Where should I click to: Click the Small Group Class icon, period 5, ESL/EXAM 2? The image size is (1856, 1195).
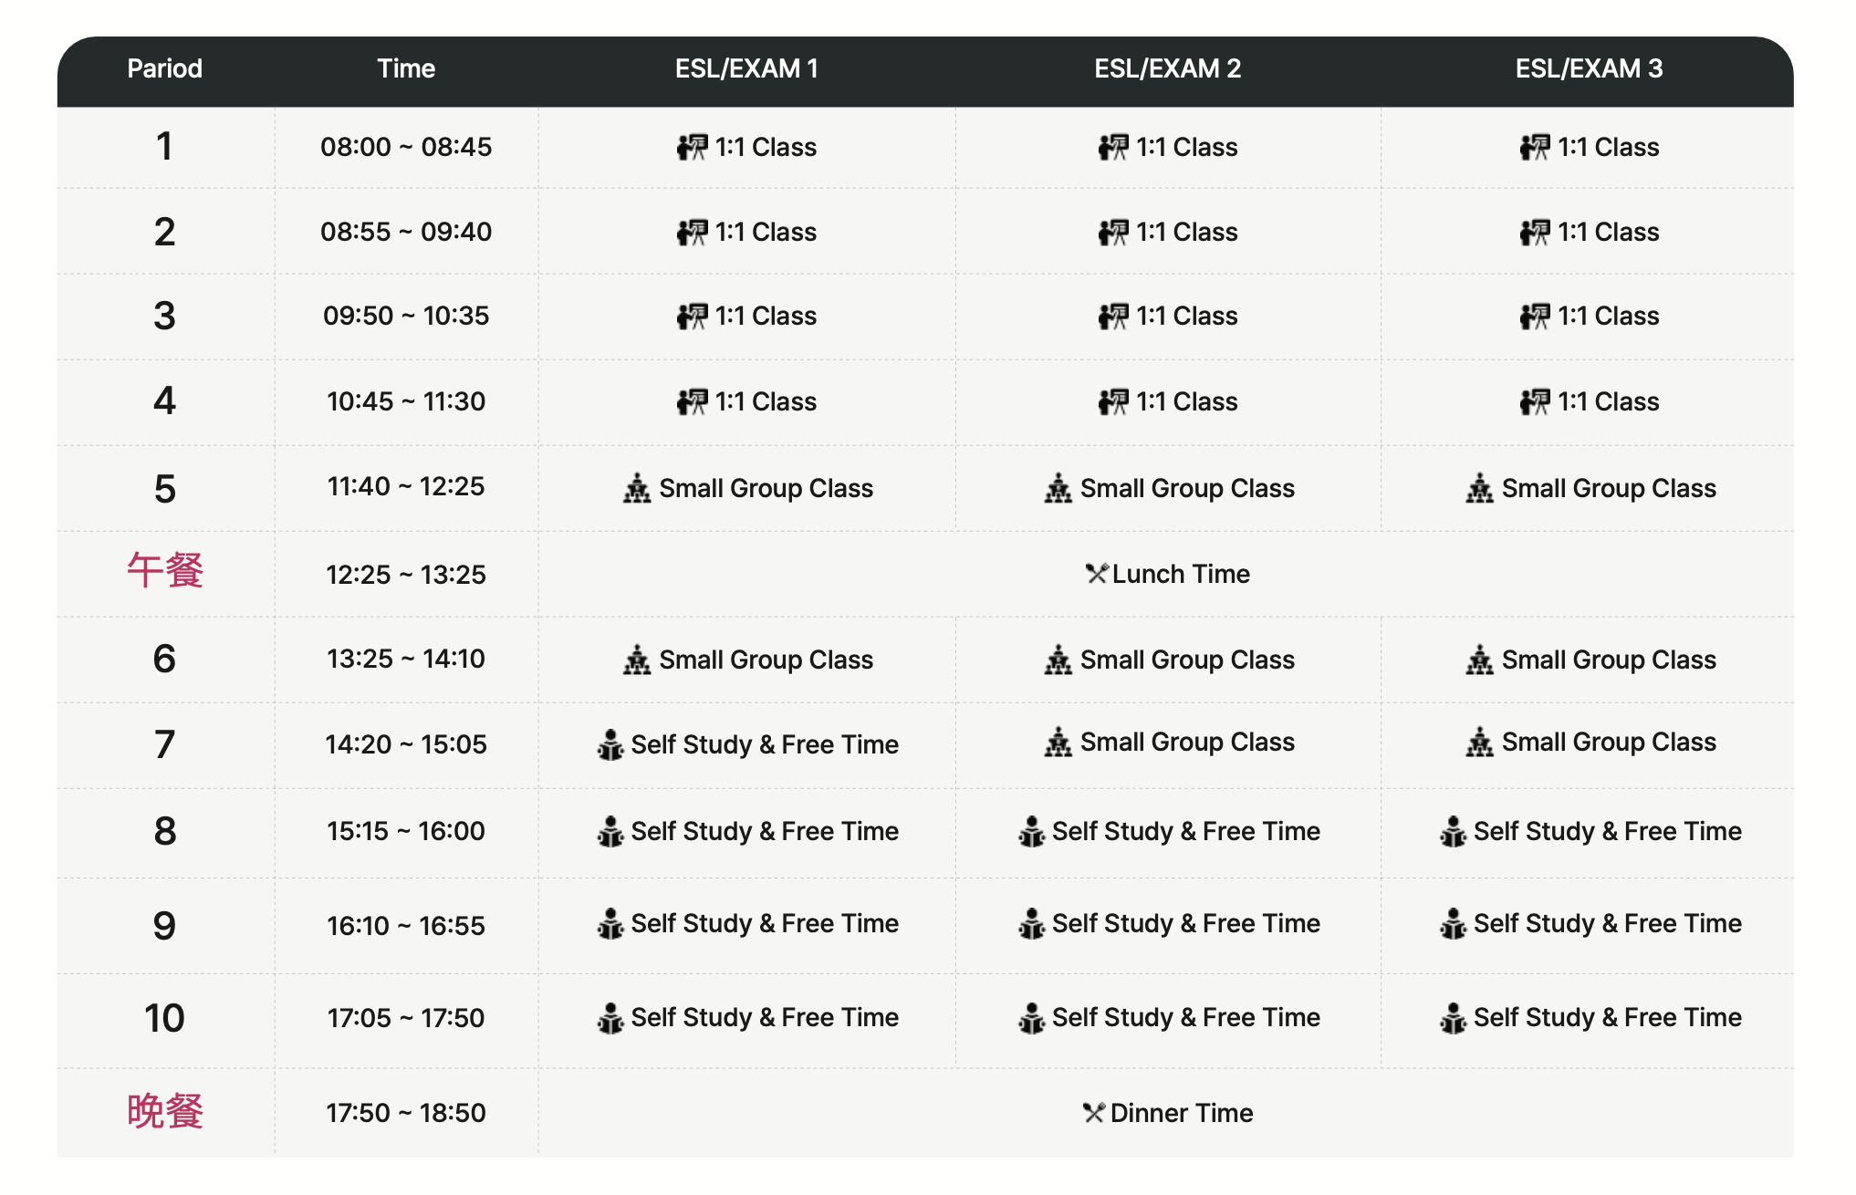coord(1058,489)
